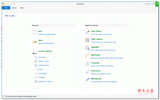
Task: Click 'Pick a color code on the screen'
Action: click(x=101, y=34)
